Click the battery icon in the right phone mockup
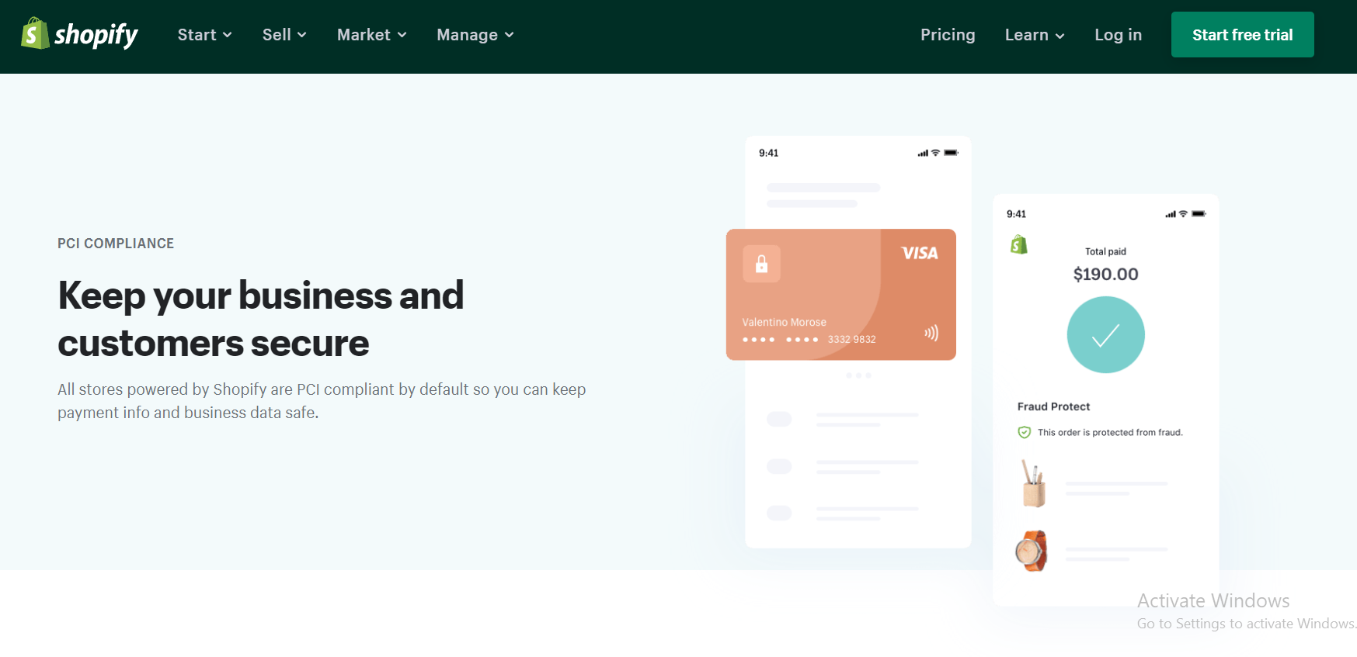 tap(1199, 213)
